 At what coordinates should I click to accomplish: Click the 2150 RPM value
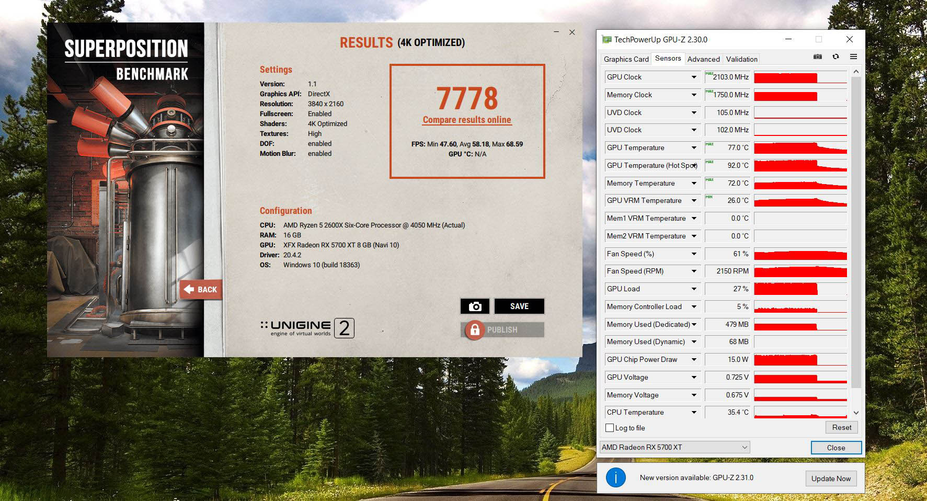(727, 271)
